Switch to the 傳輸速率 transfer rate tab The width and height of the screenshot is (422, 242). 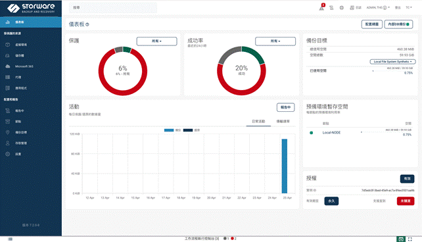pos(283,122)
